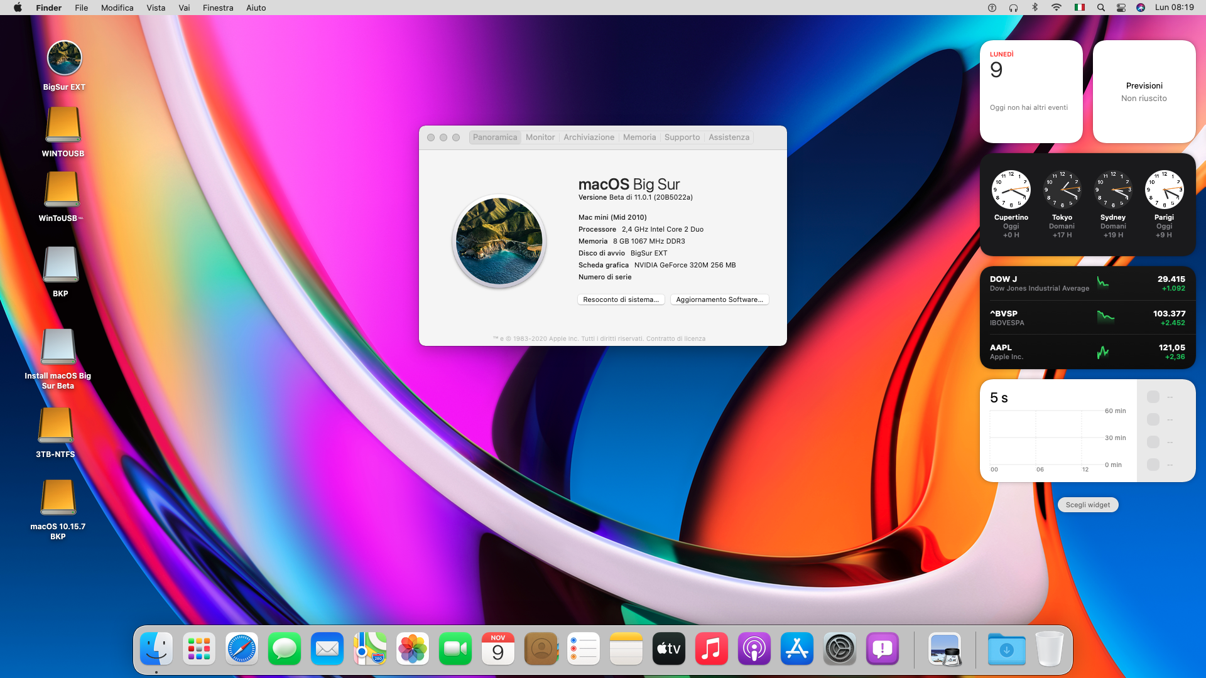Image resolution: width=1206 pixels, height=678 pixels.
Task: Open the Vai menu
Action: (184, 8)
